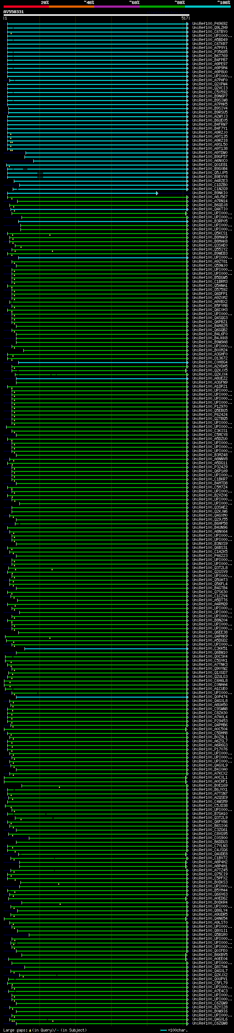Click the short cyan alignment bar of B9NKI0

(83, 193)
